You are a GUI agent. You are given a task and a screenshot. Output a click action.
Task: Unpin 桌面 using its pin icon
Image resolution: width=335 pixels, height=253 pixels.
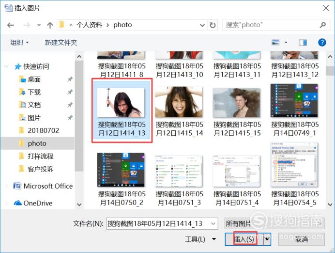(x=70, y=79)
